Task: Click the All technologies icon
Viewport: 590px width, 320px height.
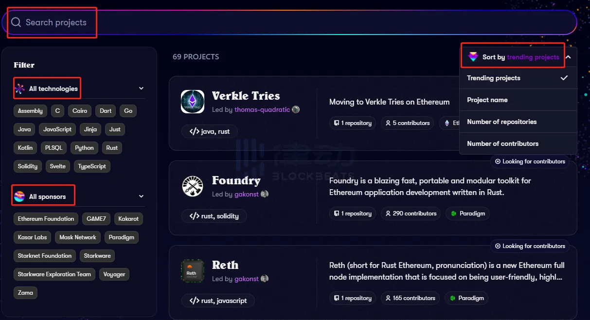Action: tap(20, 89)
